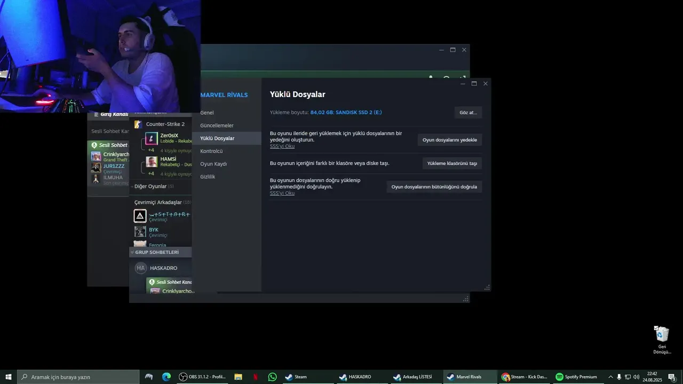Select the Yüklü Dosyalar tab
Image resolution: width=683 pixels, height=384 pixels.
[227, 138]
